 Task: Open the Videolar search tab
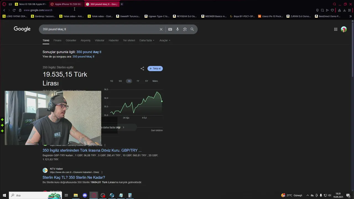click(100, 40)
